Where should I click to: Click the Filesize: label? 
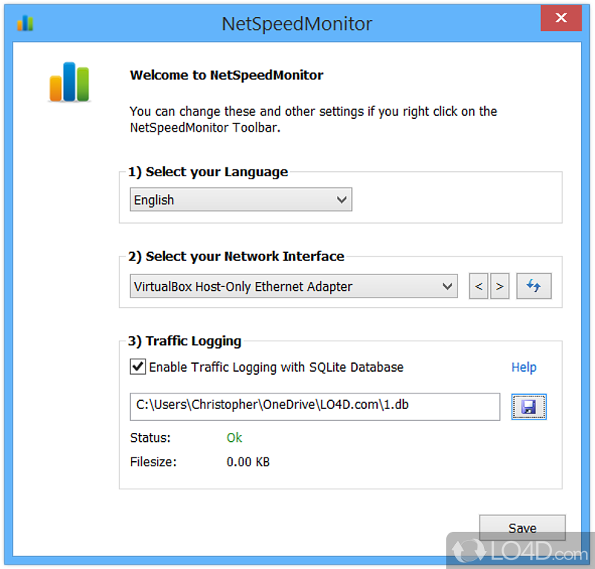(153, 462)
